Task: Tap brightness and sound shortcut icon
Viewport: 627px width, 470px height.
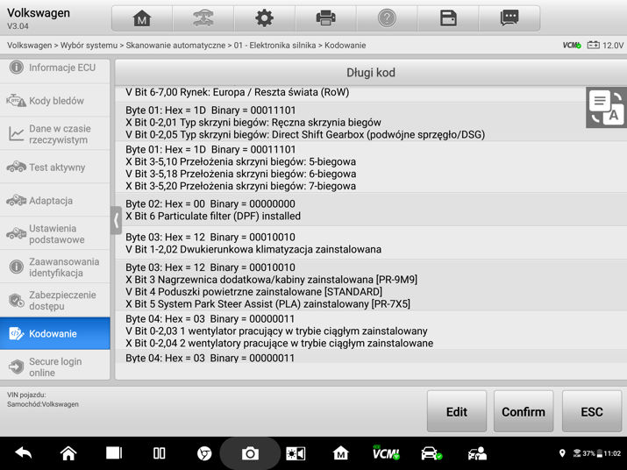Action: click(x=296, y=453)
